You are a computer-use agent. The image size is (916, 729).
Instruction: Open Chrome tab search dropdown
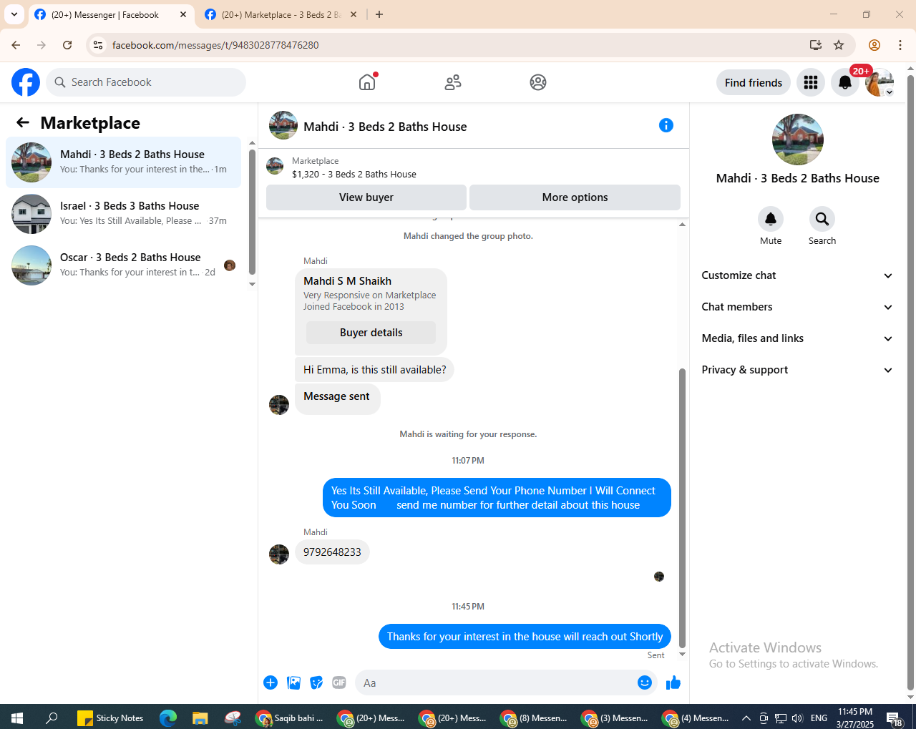[x=14, y=14]
